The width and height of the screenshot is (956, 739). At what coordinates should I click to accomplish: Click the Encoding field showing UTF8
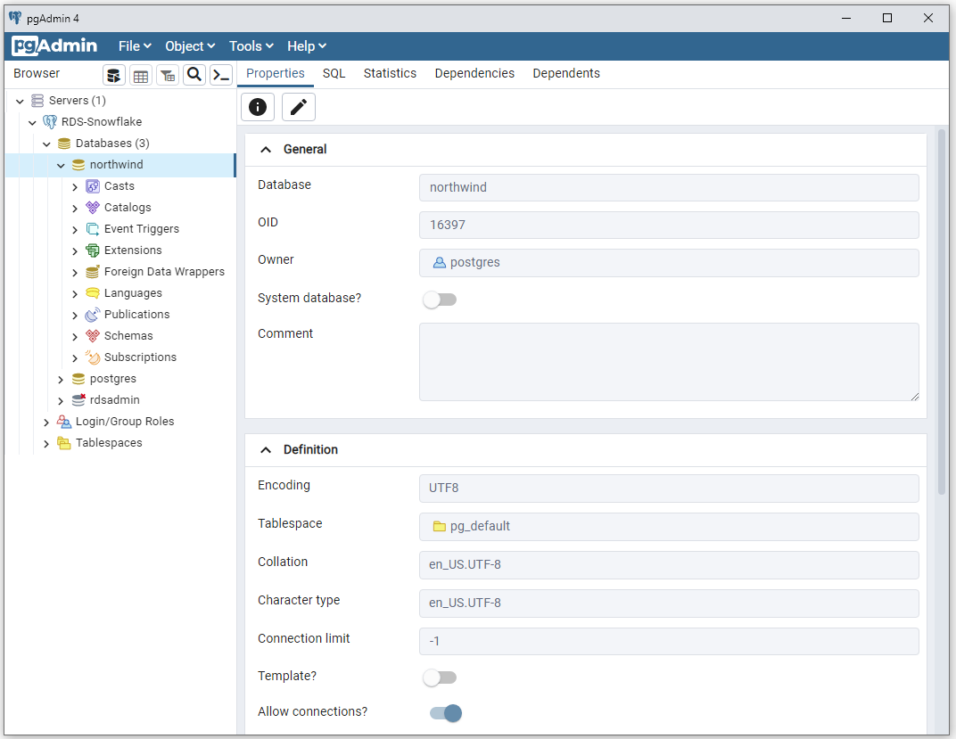tap(669, 488)
